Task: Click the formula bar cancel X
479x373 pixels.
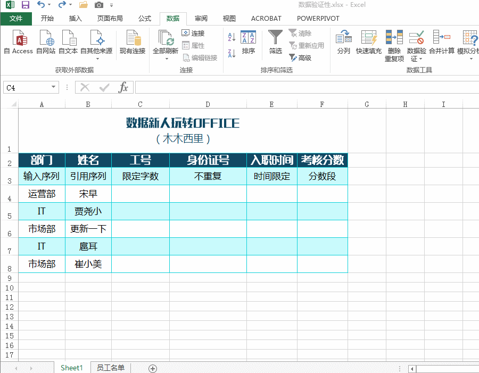Action: (85, 88)
